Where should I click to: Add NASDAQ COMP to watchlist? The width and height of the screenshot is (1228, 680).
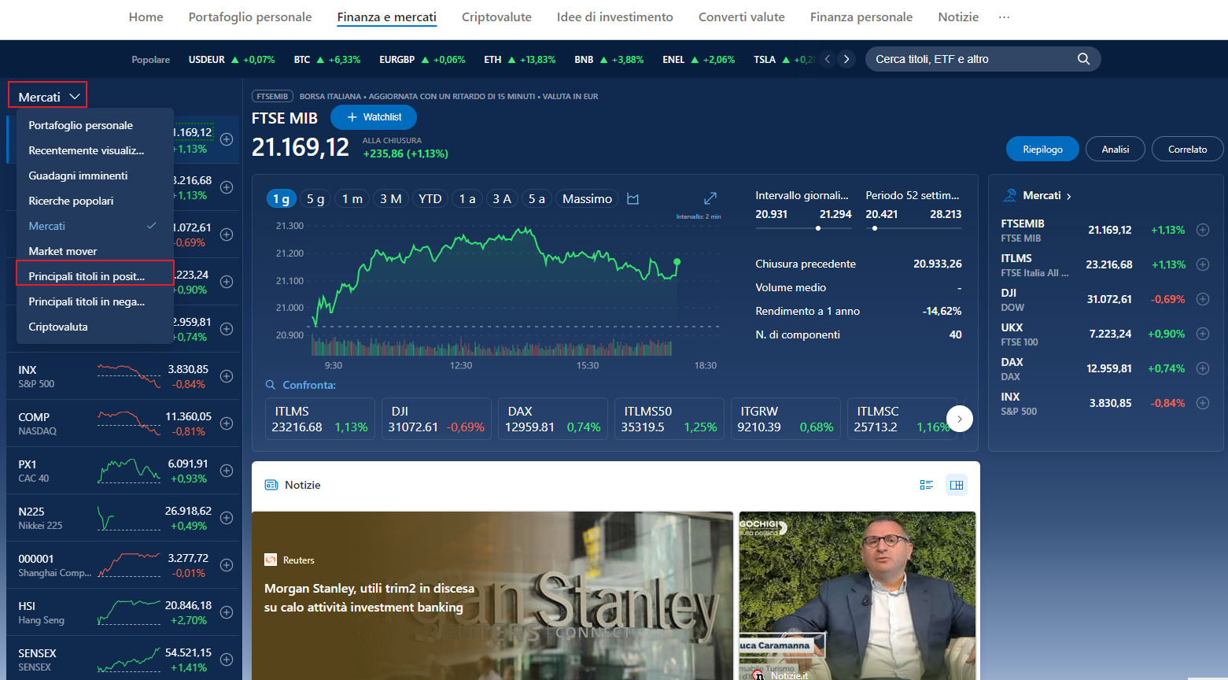pos(227,423)
